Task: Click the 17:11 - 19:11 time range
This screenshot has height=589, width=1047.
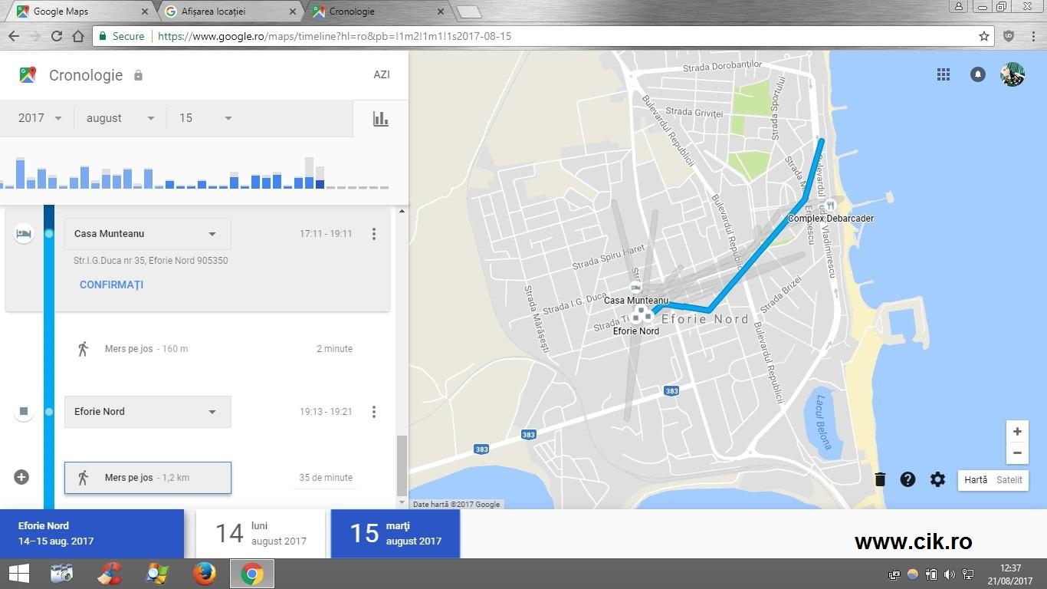Action: coord(326,234)
